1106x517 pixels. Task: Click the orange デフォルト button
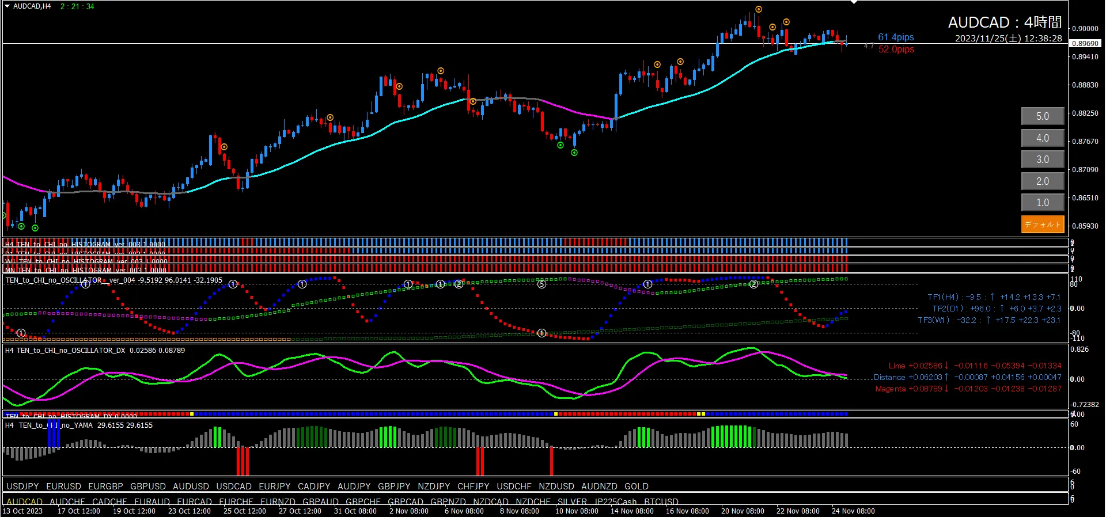tap(1043, 225)
